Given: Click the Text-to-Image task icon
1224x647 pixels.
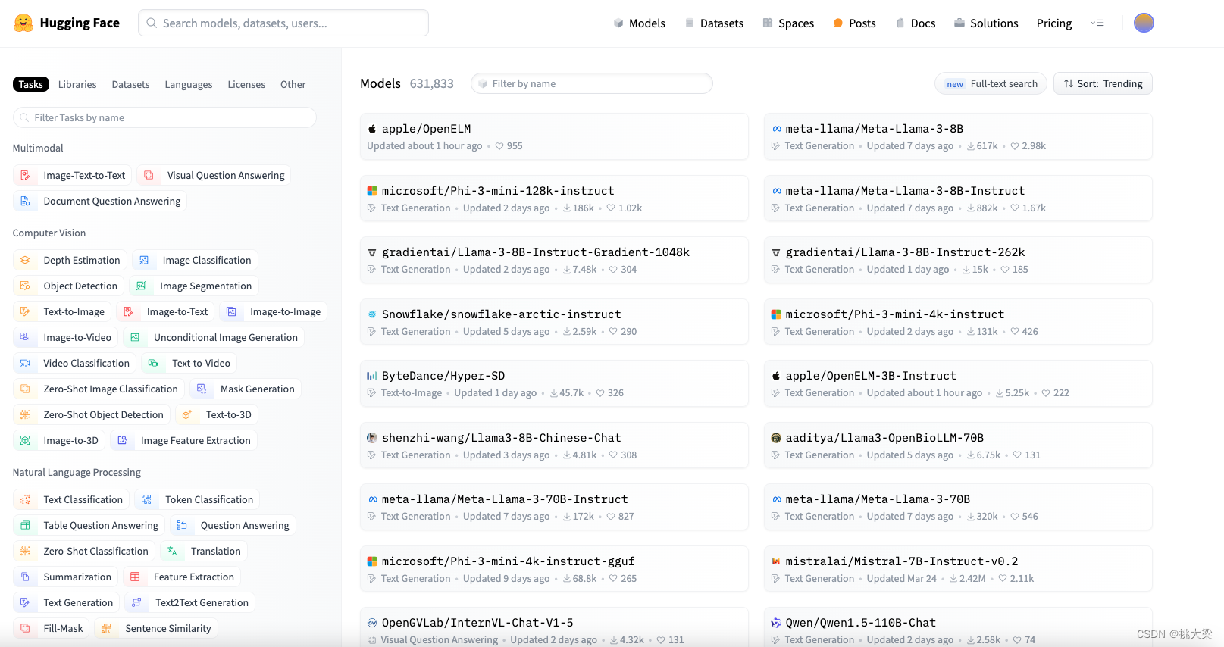Looking at the screenshot, I should tap(25, 311).
